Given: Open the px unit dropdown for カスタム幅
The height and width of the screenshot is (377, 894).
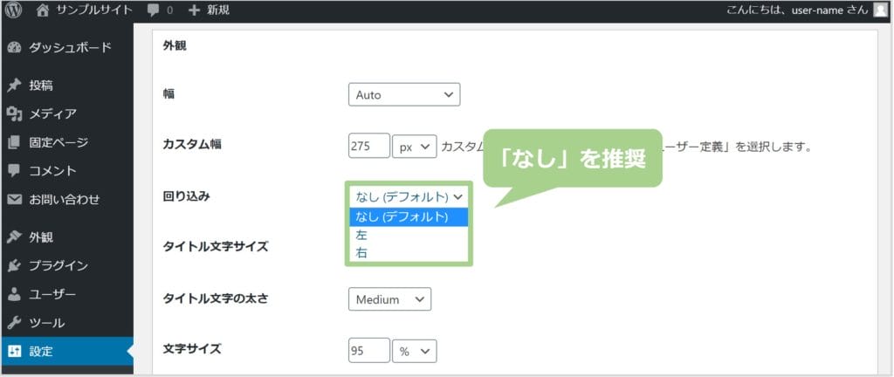Looking at the screenshot, I should [x=414, y=146].
